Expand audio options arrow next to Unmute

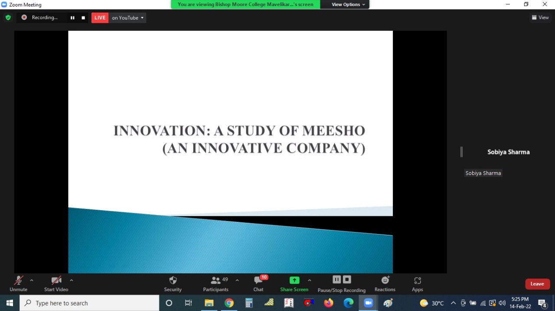tap(32, 280)
